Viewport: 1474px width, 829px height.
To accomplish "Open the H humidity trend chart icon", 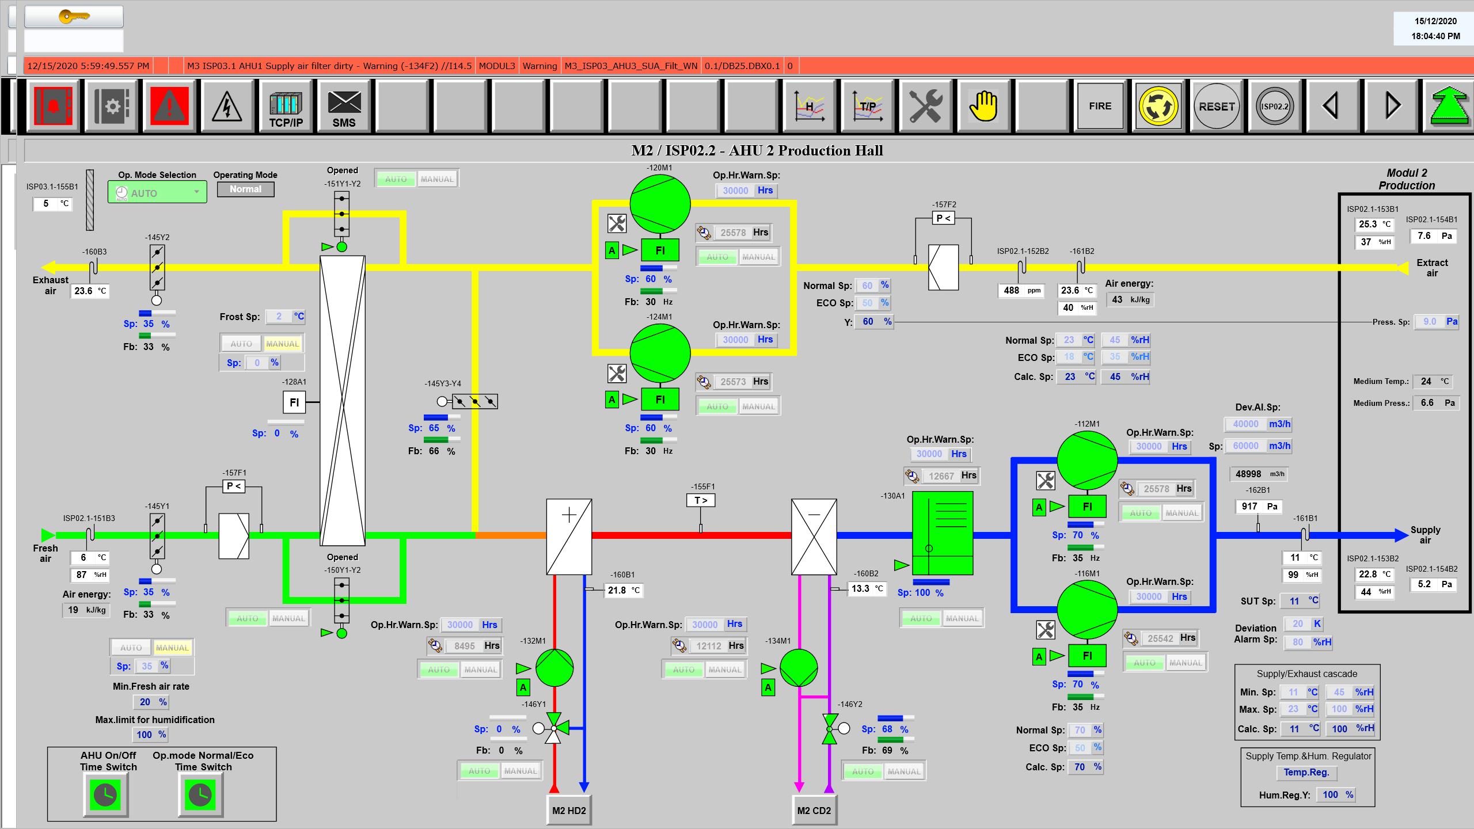I will [x=809, y=107].
